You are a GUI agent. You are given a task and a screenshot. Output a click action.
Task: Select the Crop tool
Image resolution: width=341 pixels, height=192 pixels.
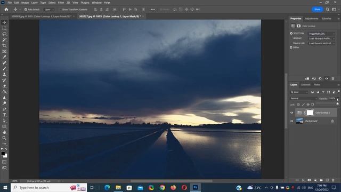tap(4, 45)
